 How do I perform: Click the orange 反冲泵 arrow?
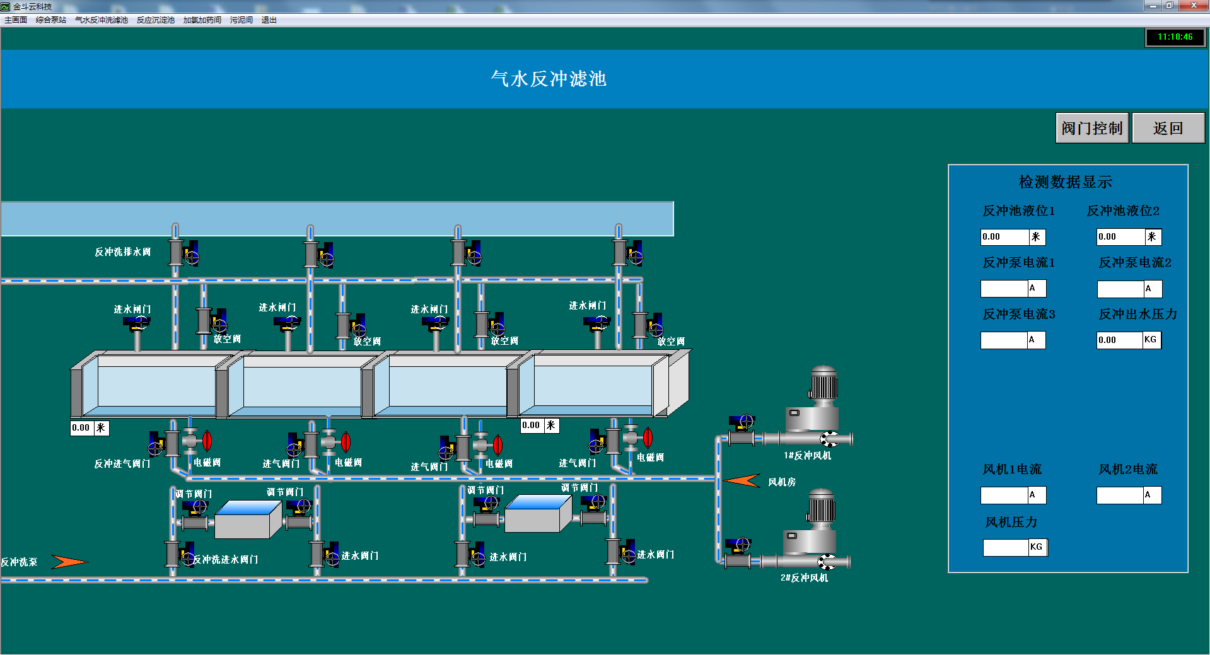68,561
